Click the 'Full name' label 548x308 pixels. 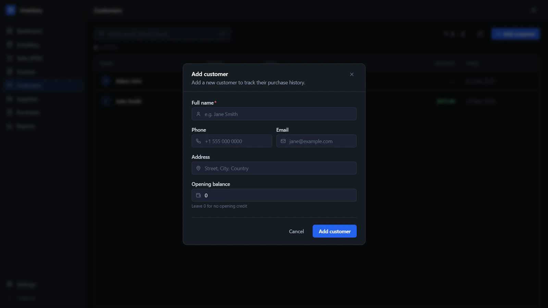(x=203, y=103)
